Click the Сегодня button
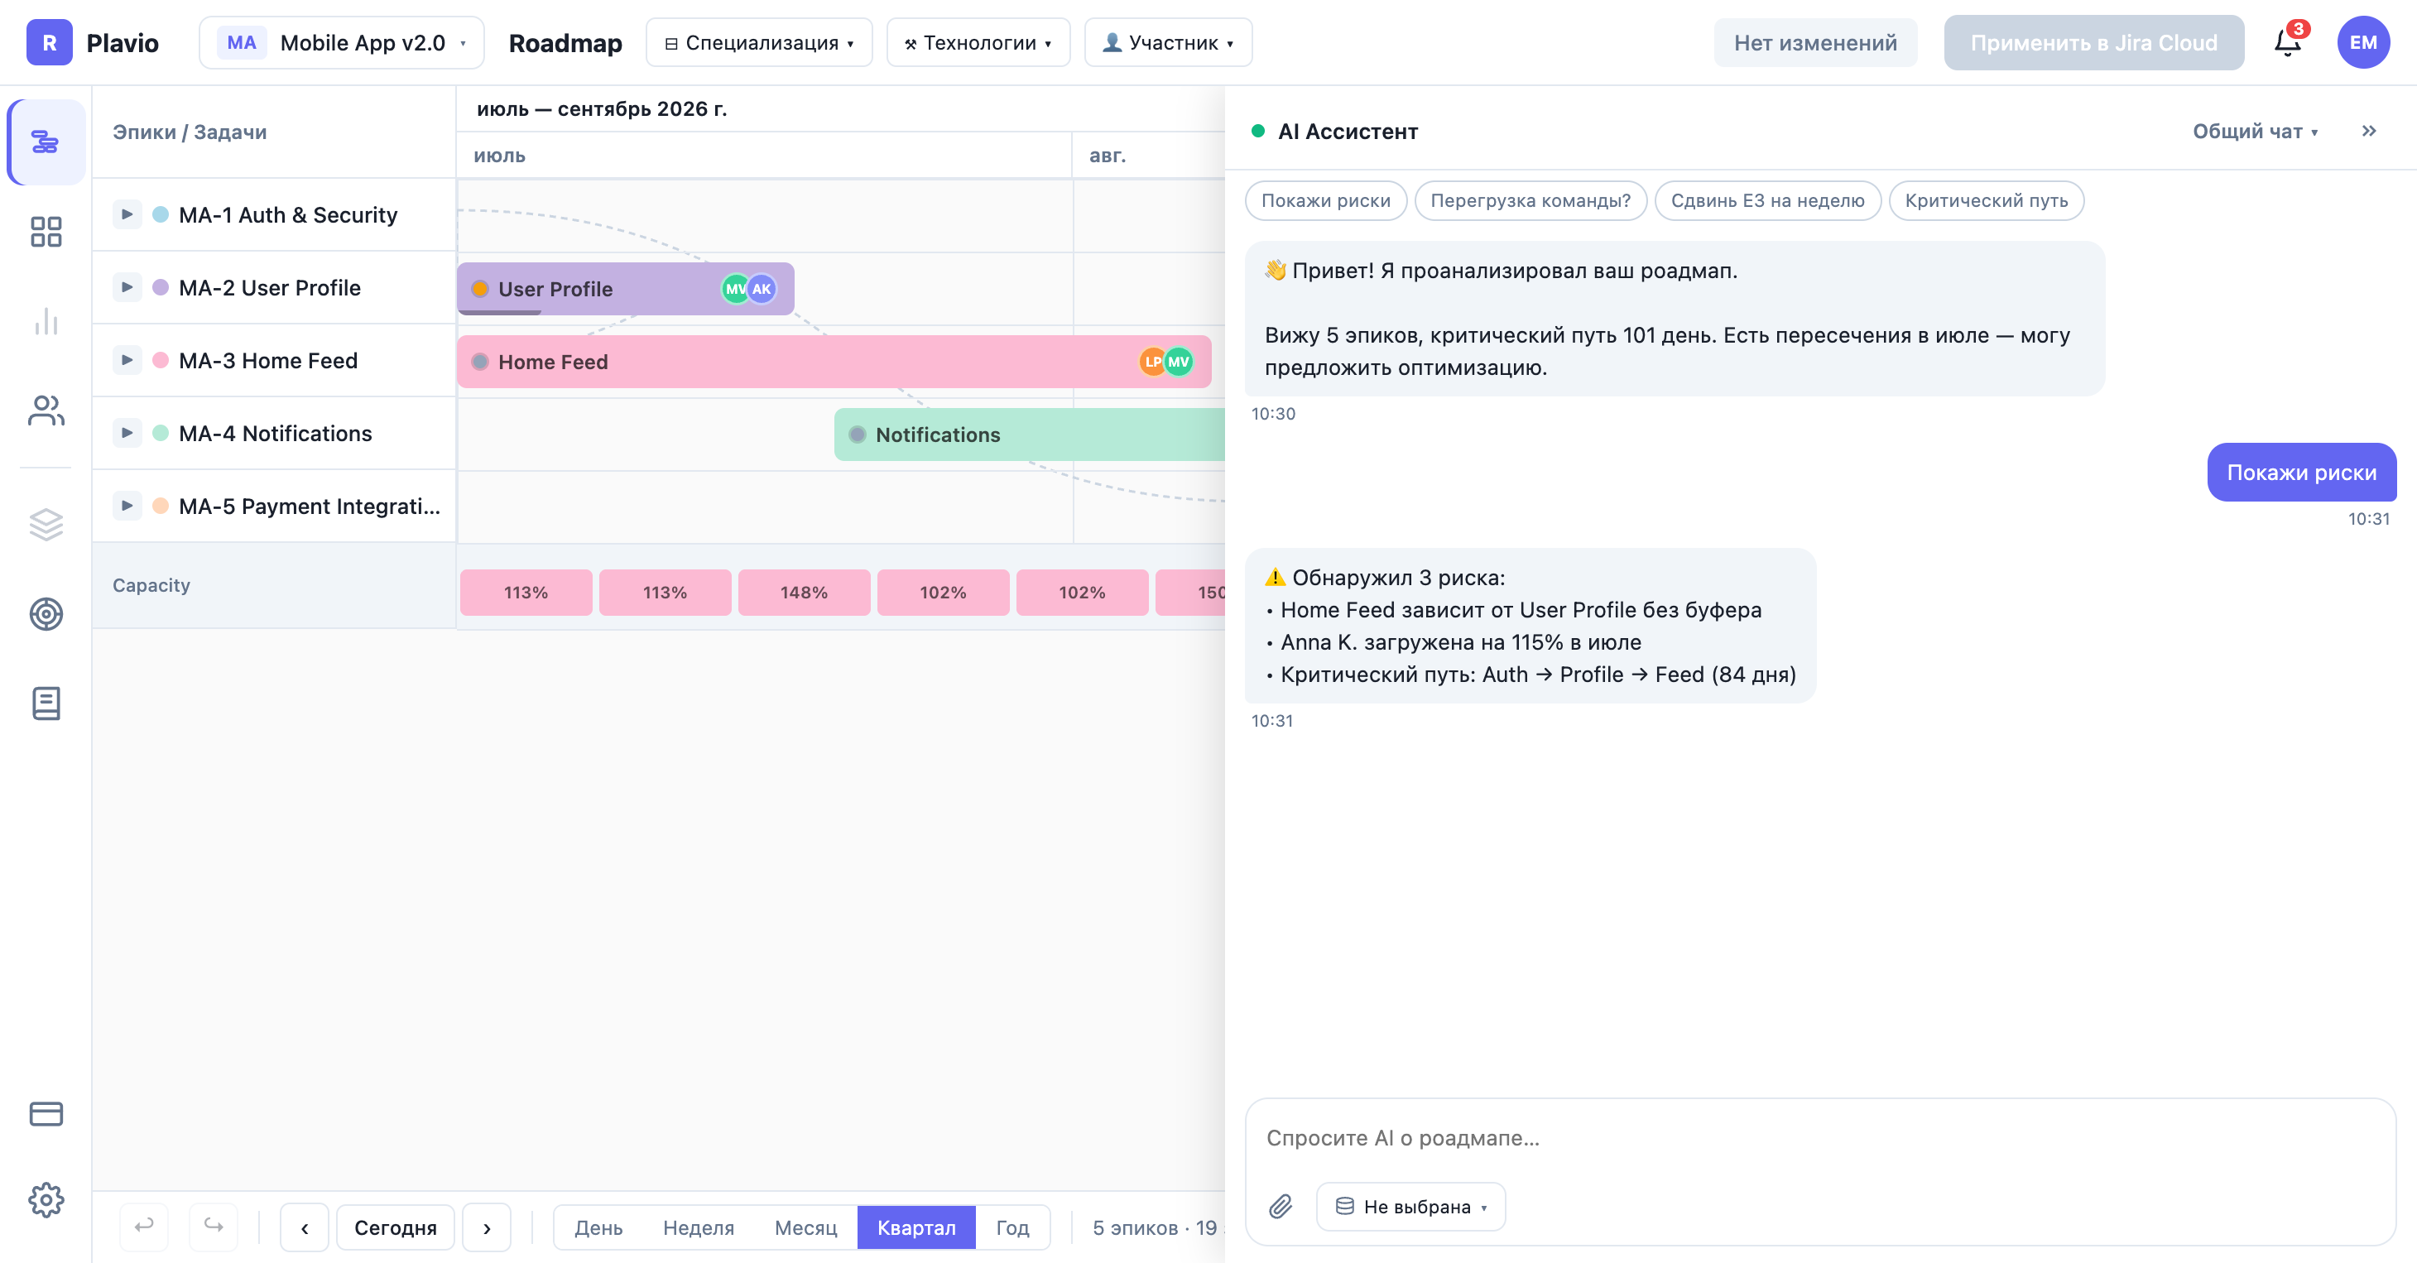The width and height of the screenshot is (2417, 1263). point(395,1227)
